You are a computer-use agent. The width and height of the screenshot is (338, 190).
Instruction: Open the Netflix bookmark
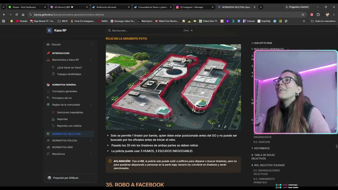coord(103,21)
